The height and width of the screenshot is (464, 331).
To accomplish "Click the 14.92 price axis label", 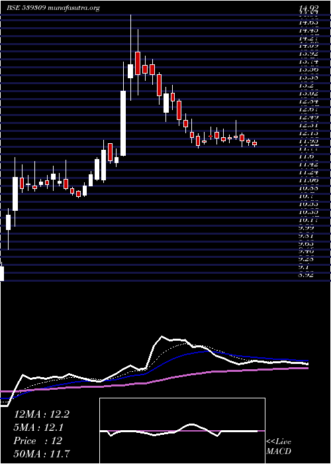I will [x=308, y=9].
